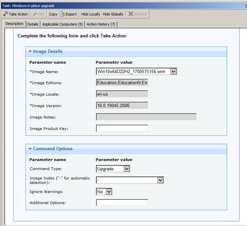247x226 pixels.
Task: Open Action History (7) tab
Action: [x=101, y=24]
